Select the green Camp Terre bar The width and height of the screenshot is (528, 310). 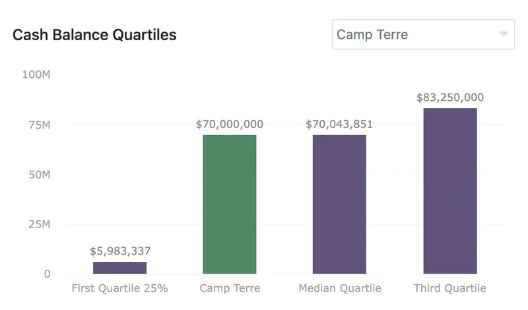(x=229, y=204)
